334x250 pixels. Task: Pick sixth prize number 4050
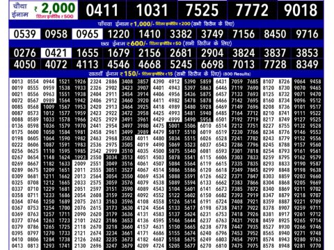click(25, 65)
